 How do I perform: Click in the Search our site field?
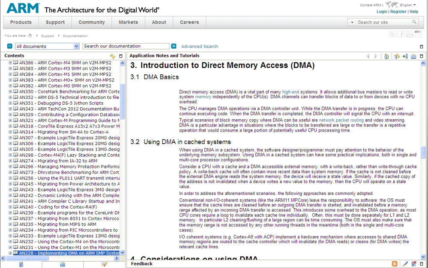[x=383, y=22]
